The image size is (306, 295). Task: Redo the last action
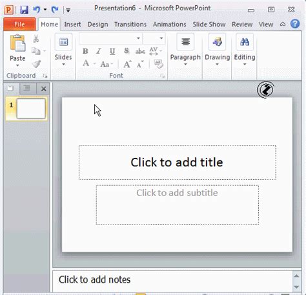(x=55, y=10)
